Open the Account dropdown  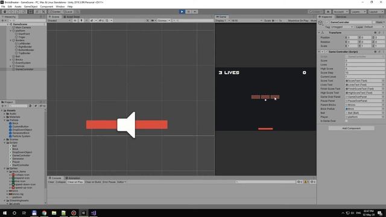click(x=341, y=11)
